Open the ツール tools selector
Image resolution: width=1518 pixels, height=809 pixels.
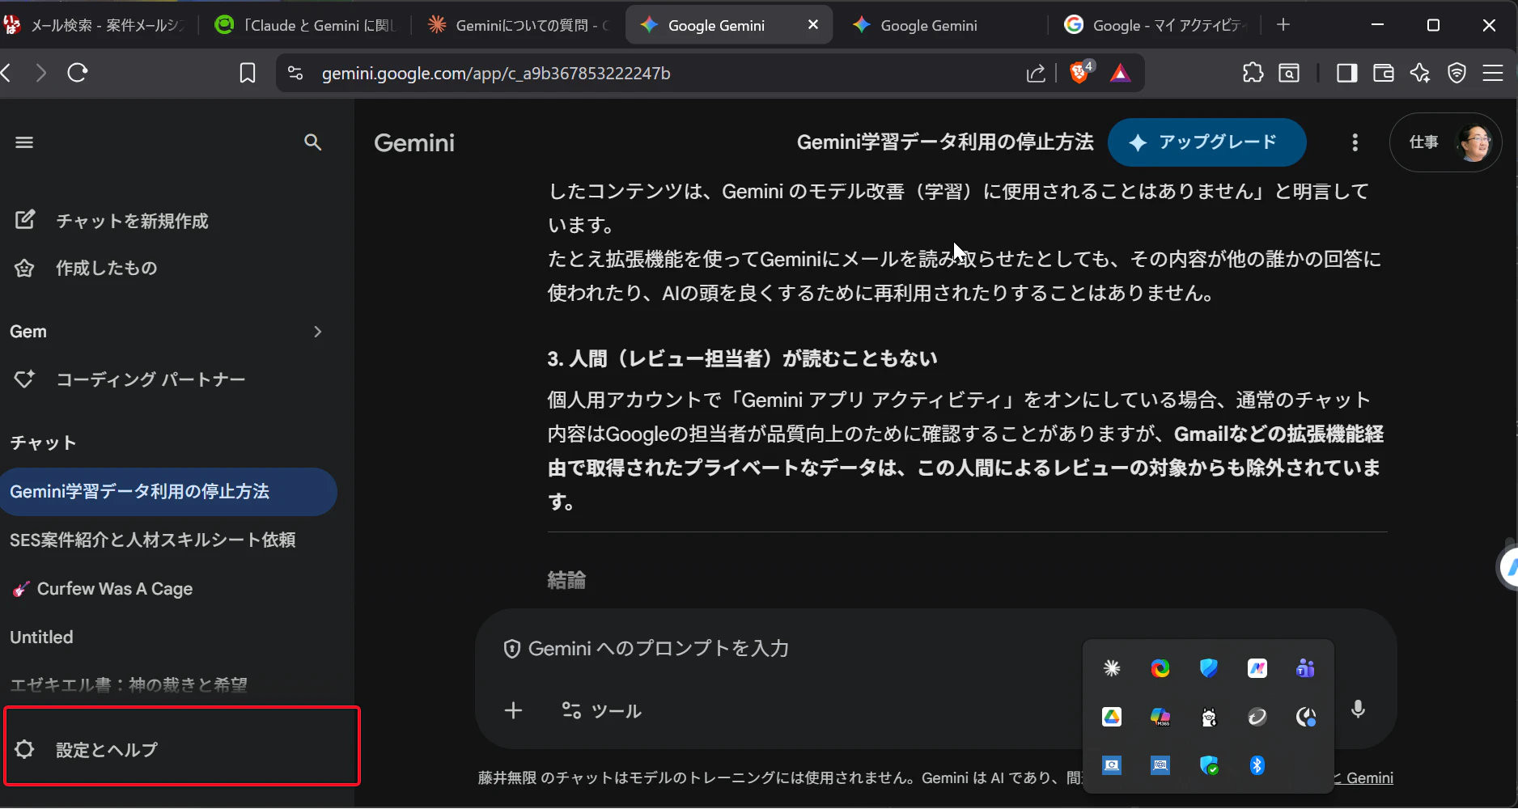(601, 710)
